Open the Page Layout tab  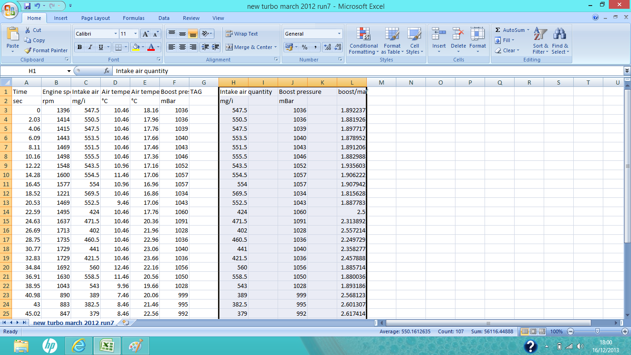(96, 18)
